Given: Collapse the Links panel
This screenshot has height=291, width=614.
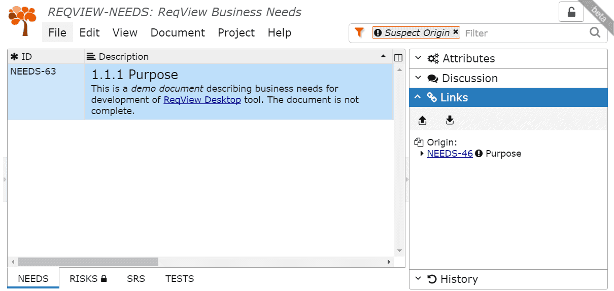Looking at the screenshot, I should pos(508,97).
